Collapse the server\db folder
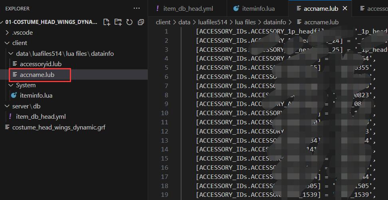 (x=7, y=106)
